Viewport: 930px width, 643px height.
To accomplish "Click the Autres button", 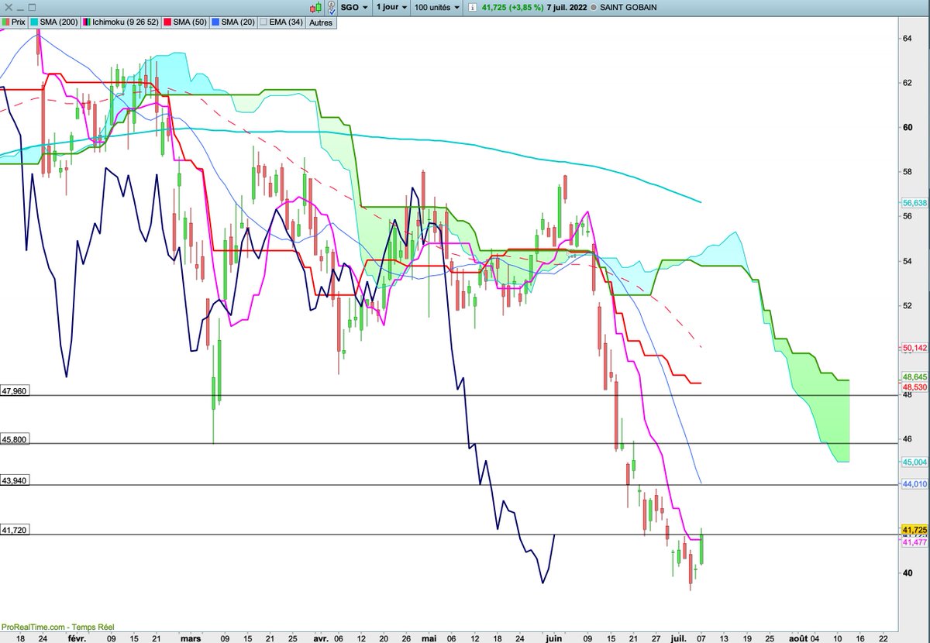I will click(x=321, y=22).
